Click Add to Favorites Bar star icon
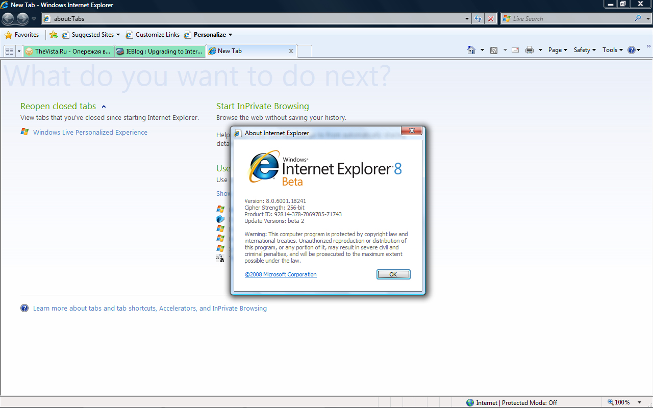 tap(54, 35)
